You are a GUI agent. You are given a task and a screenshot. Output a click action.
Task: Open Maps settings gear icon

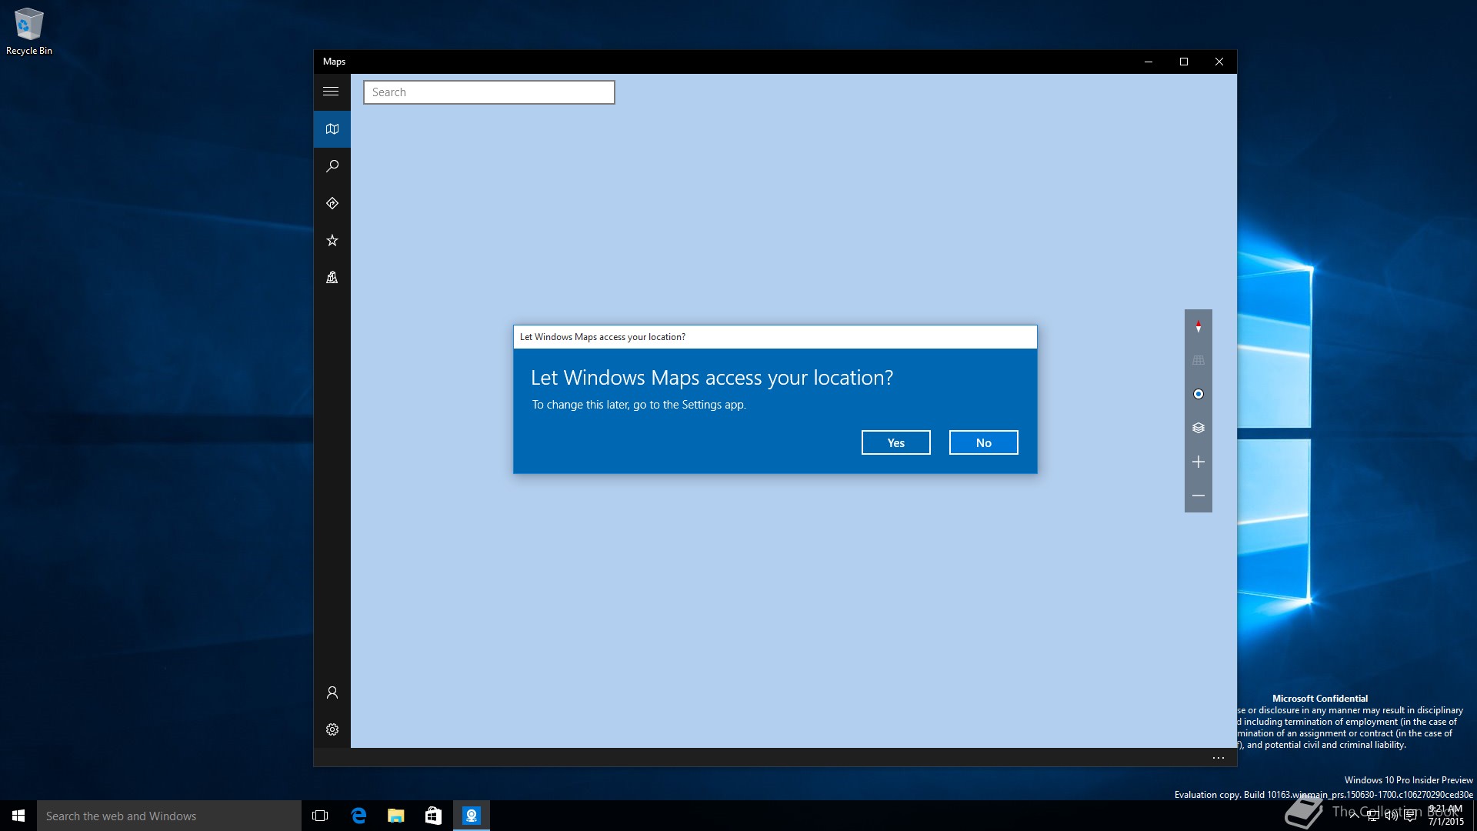coord(332,729)
